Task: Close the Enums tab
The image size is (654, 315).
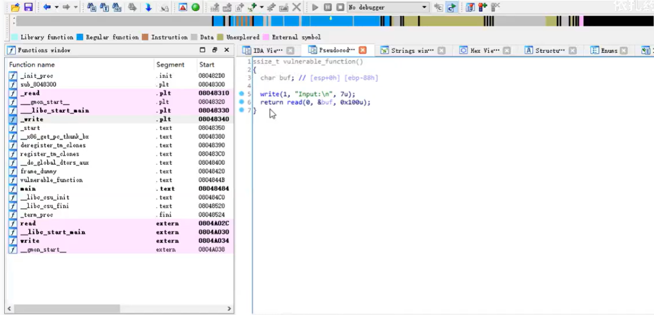Action: [x=624, y=51]
